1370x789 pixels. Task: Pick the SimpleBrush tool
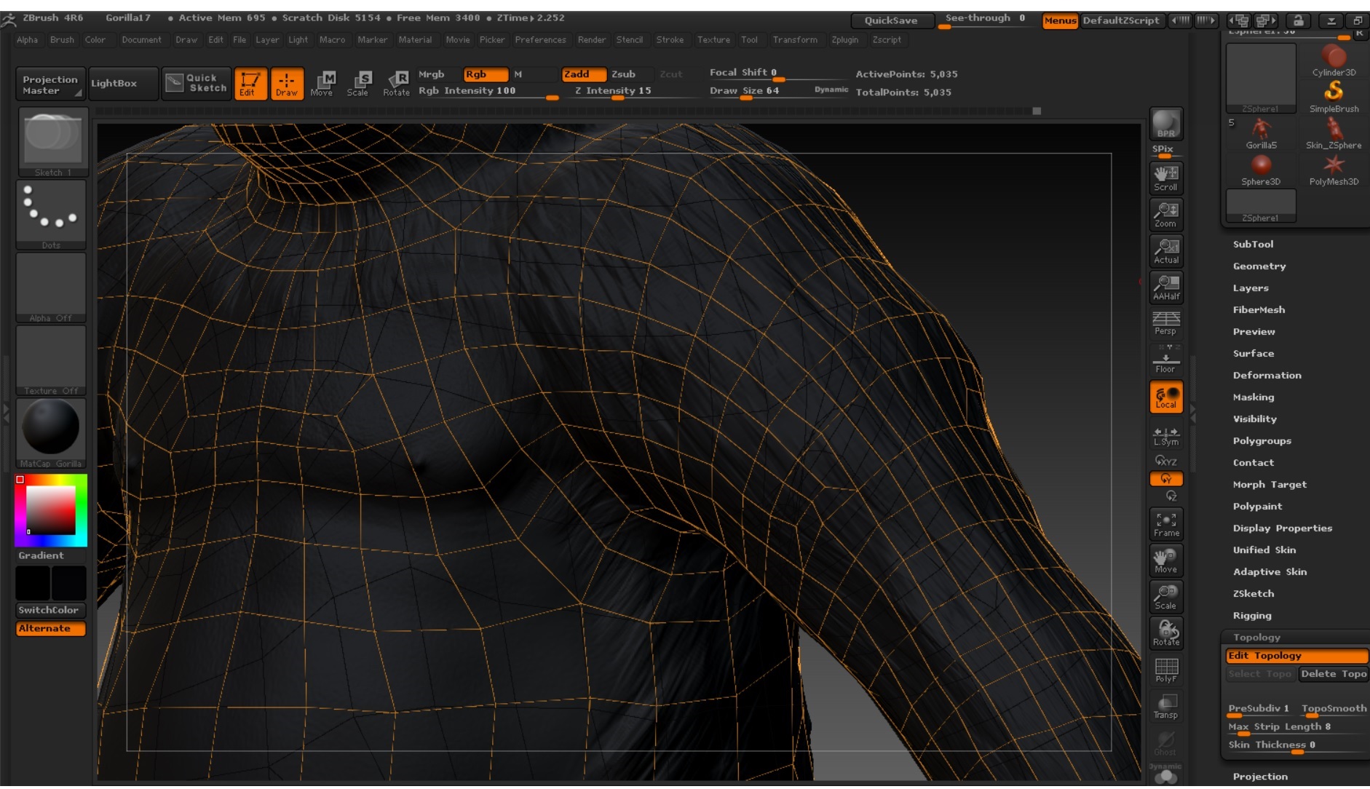[x=1334, y=97]
